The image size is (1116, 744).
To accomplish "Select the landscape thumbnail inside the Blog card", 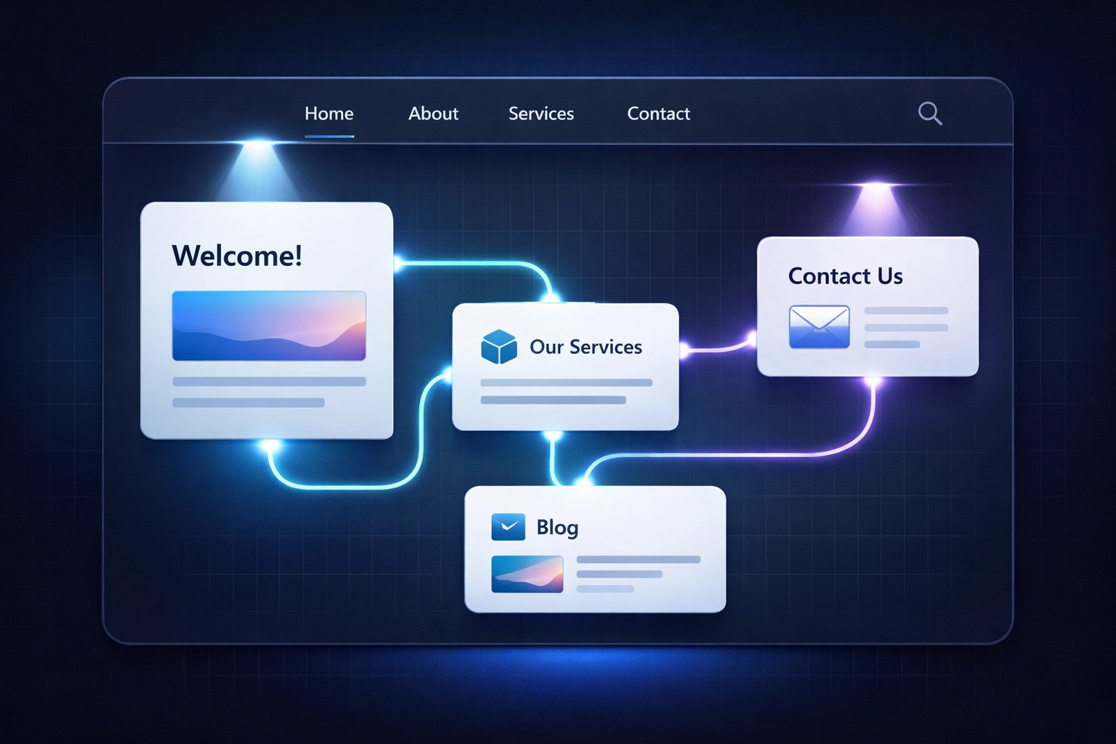I will point(528,574).
